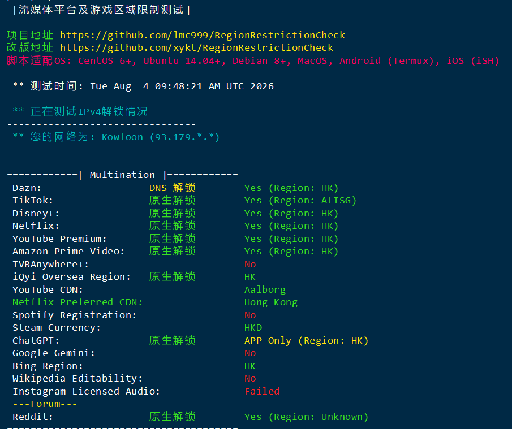Image resolution: width=512 pixels, height=429 pixels.
Task: Click the Dazn DNS 解锁 status text
Action: click(x=173, y=188)
